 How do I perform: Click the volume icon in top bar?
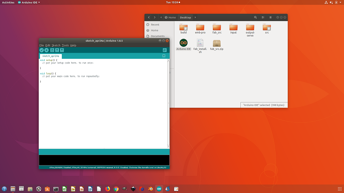tap(331, 3)
